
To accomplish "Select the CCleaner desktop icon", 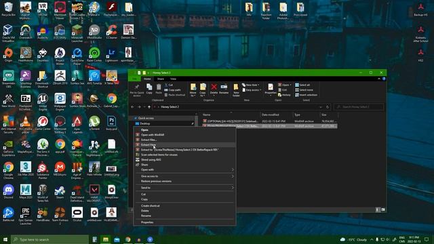I will [x=111, y=32].
